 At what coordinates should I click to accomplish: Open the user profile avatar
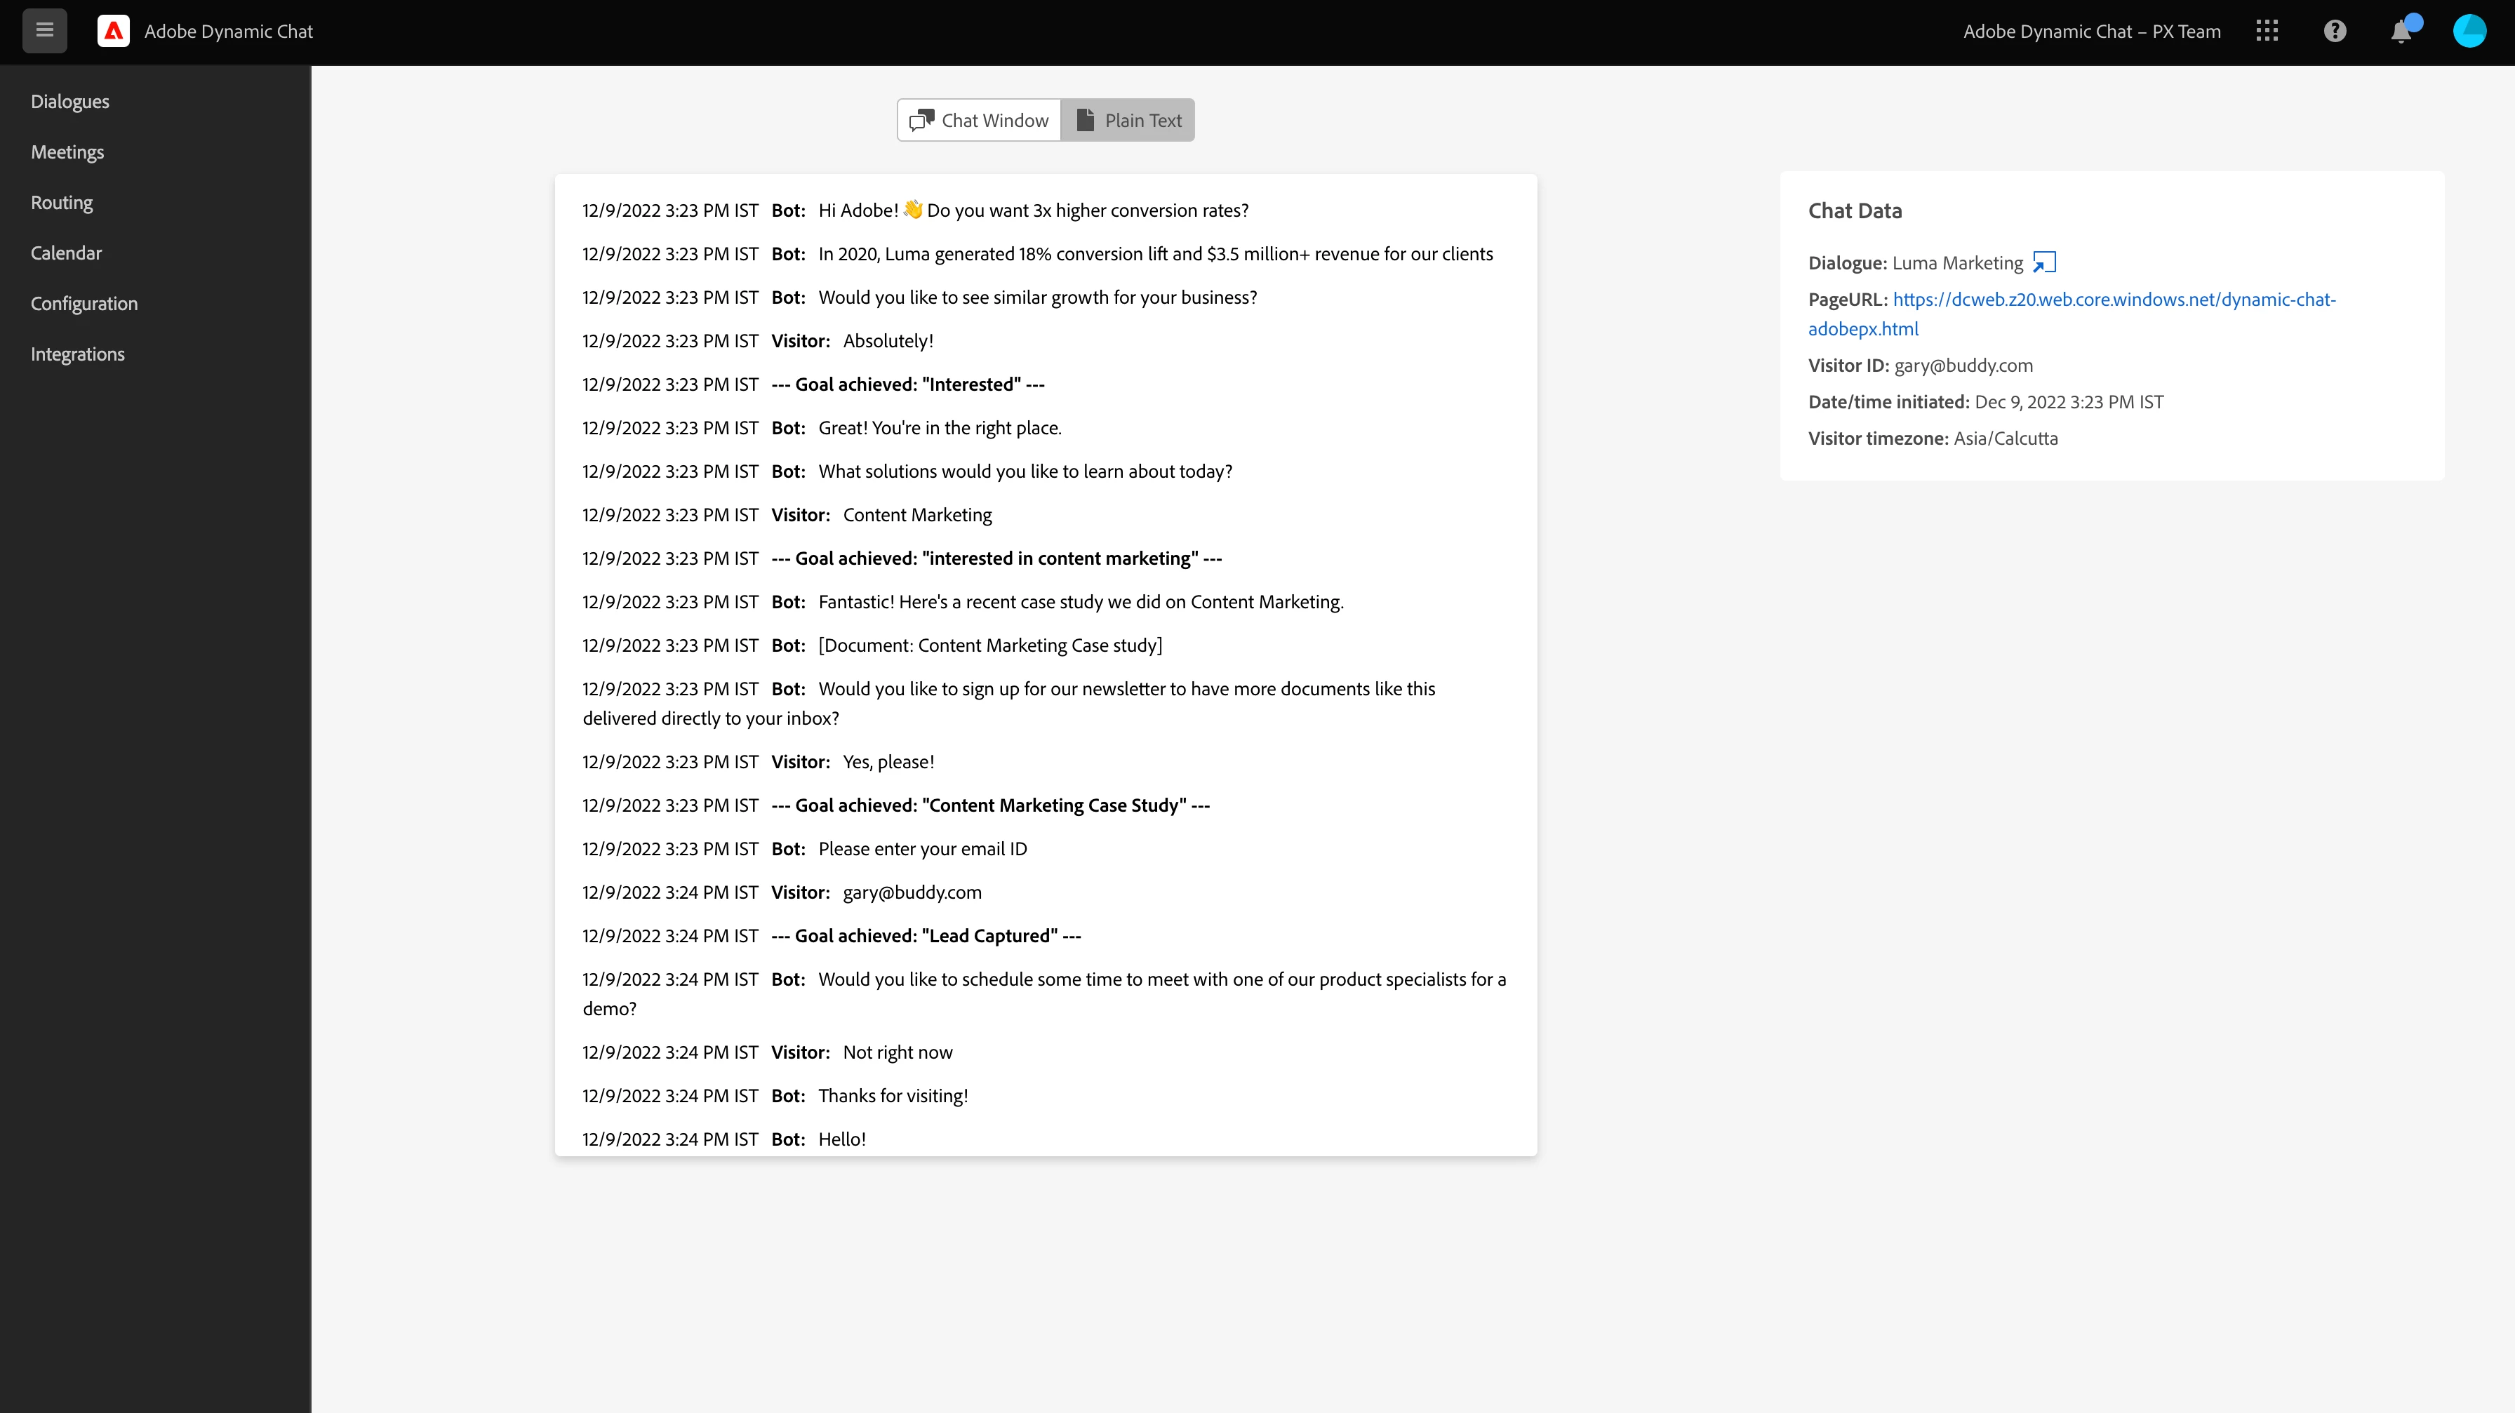[2469, 32]
